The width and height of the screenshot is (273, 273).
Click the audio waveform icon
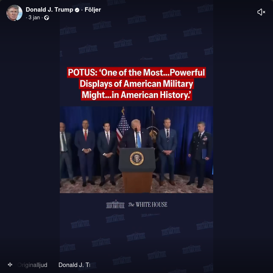(10, 265)
